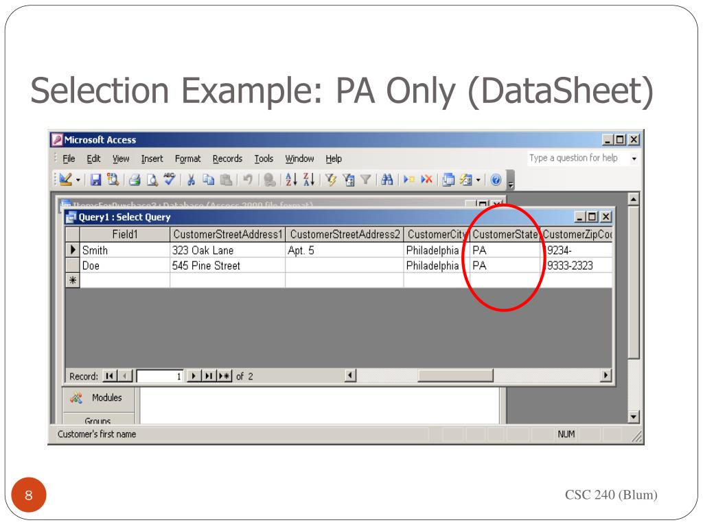Screen dimensions: 703x527
Task: Click the Paste clipboard icon
Action: [x=227, y=180]
